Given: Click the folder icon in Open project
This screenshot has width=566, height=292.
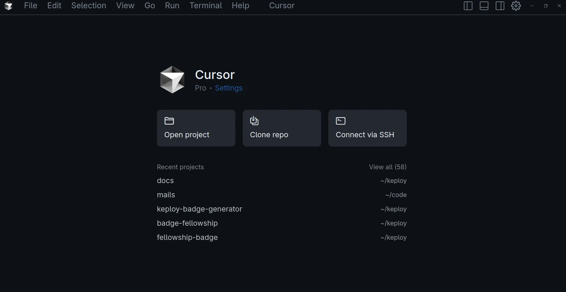Looking at the screenshot, I should tap(169, 121).
